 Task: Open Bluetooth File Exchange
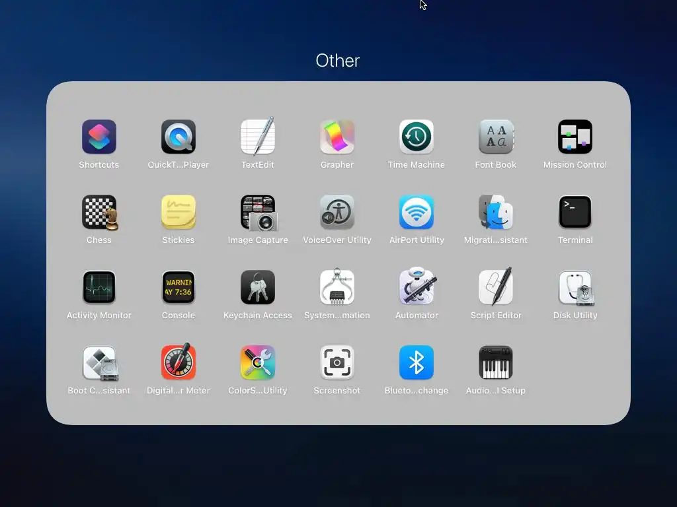coord(417,362)
